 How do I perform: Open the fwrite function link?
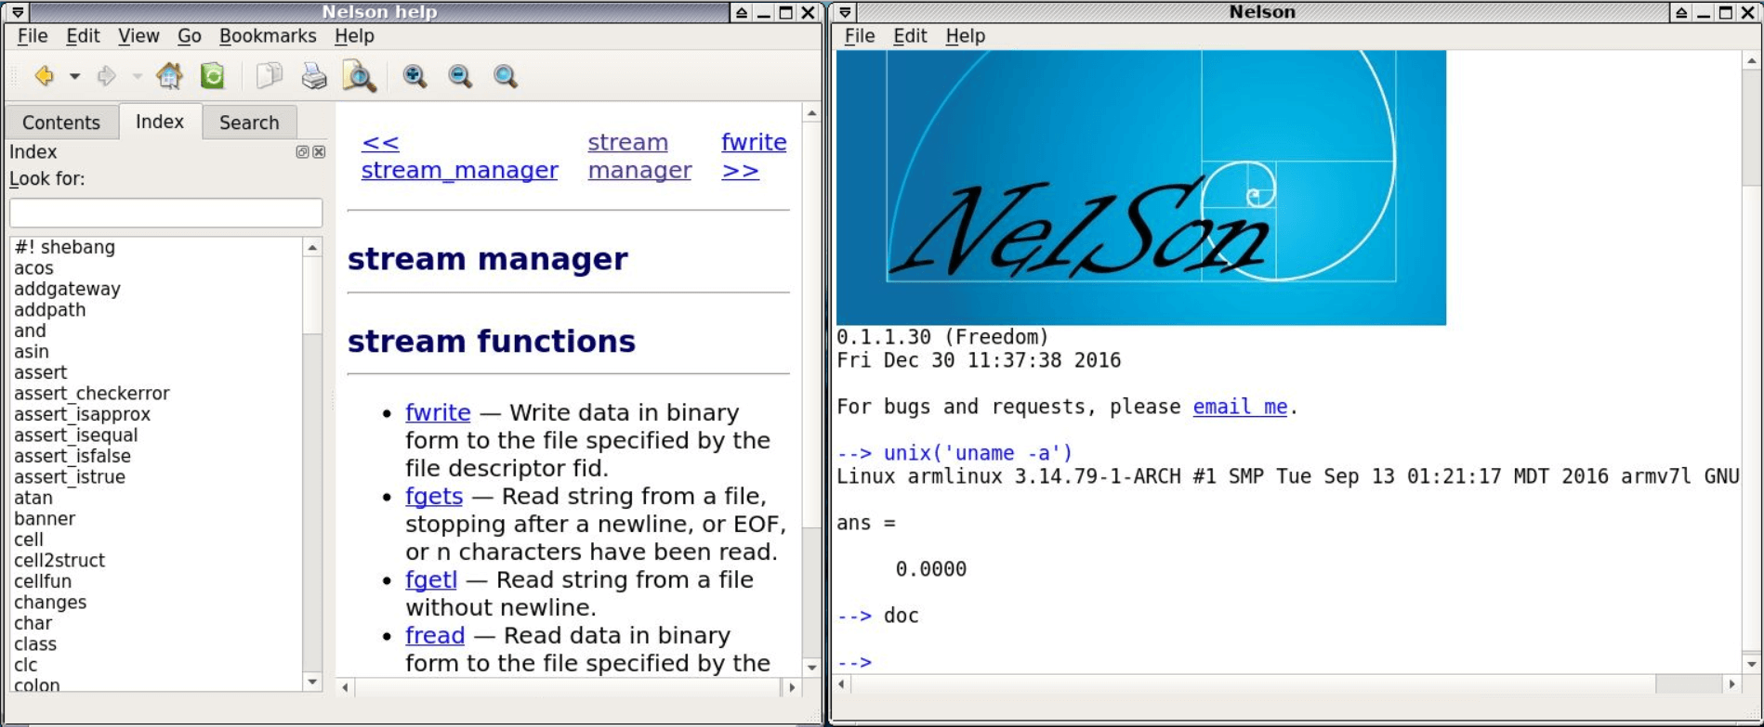click(438, 412)
